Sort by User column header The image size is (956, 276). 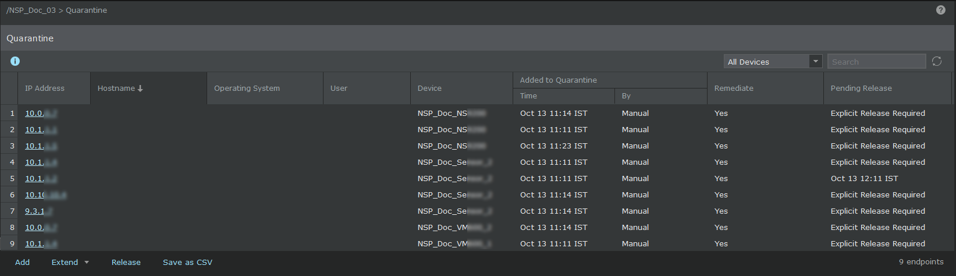[339, 89]
